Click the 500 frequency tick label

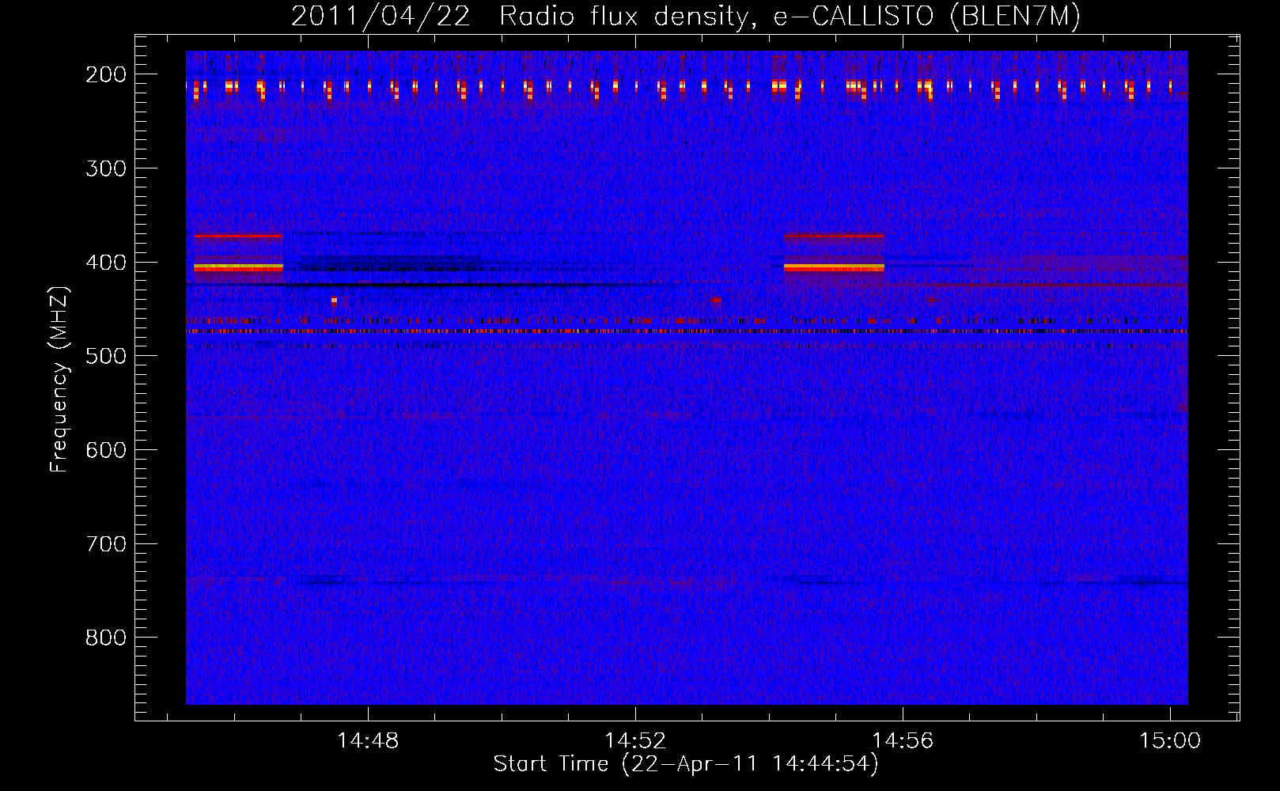106,356
